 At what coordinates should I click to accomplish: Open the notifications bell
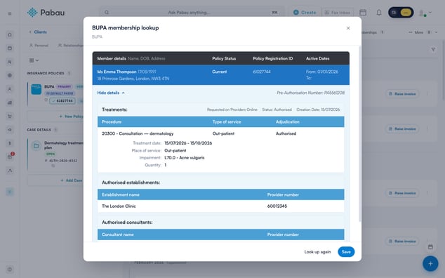tap(379, 13)
